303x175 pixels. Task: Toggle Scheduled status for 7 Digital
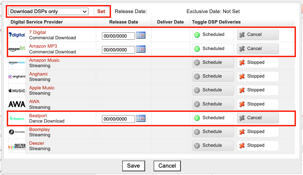(213, 35)
